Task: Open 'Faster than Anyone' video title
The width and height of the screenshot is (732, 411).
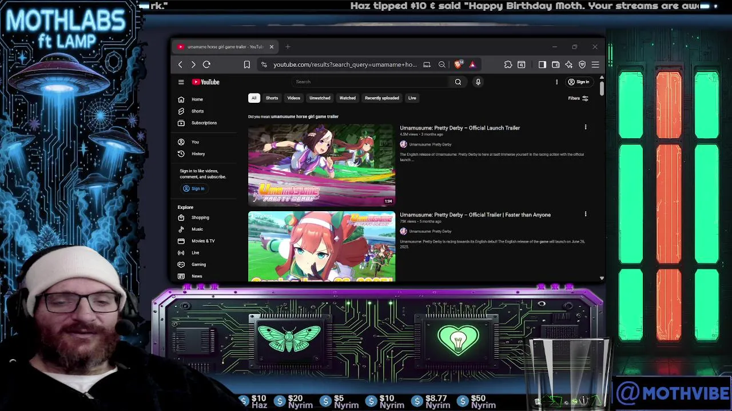Action: pyautogui.click(x=475, y=215)
